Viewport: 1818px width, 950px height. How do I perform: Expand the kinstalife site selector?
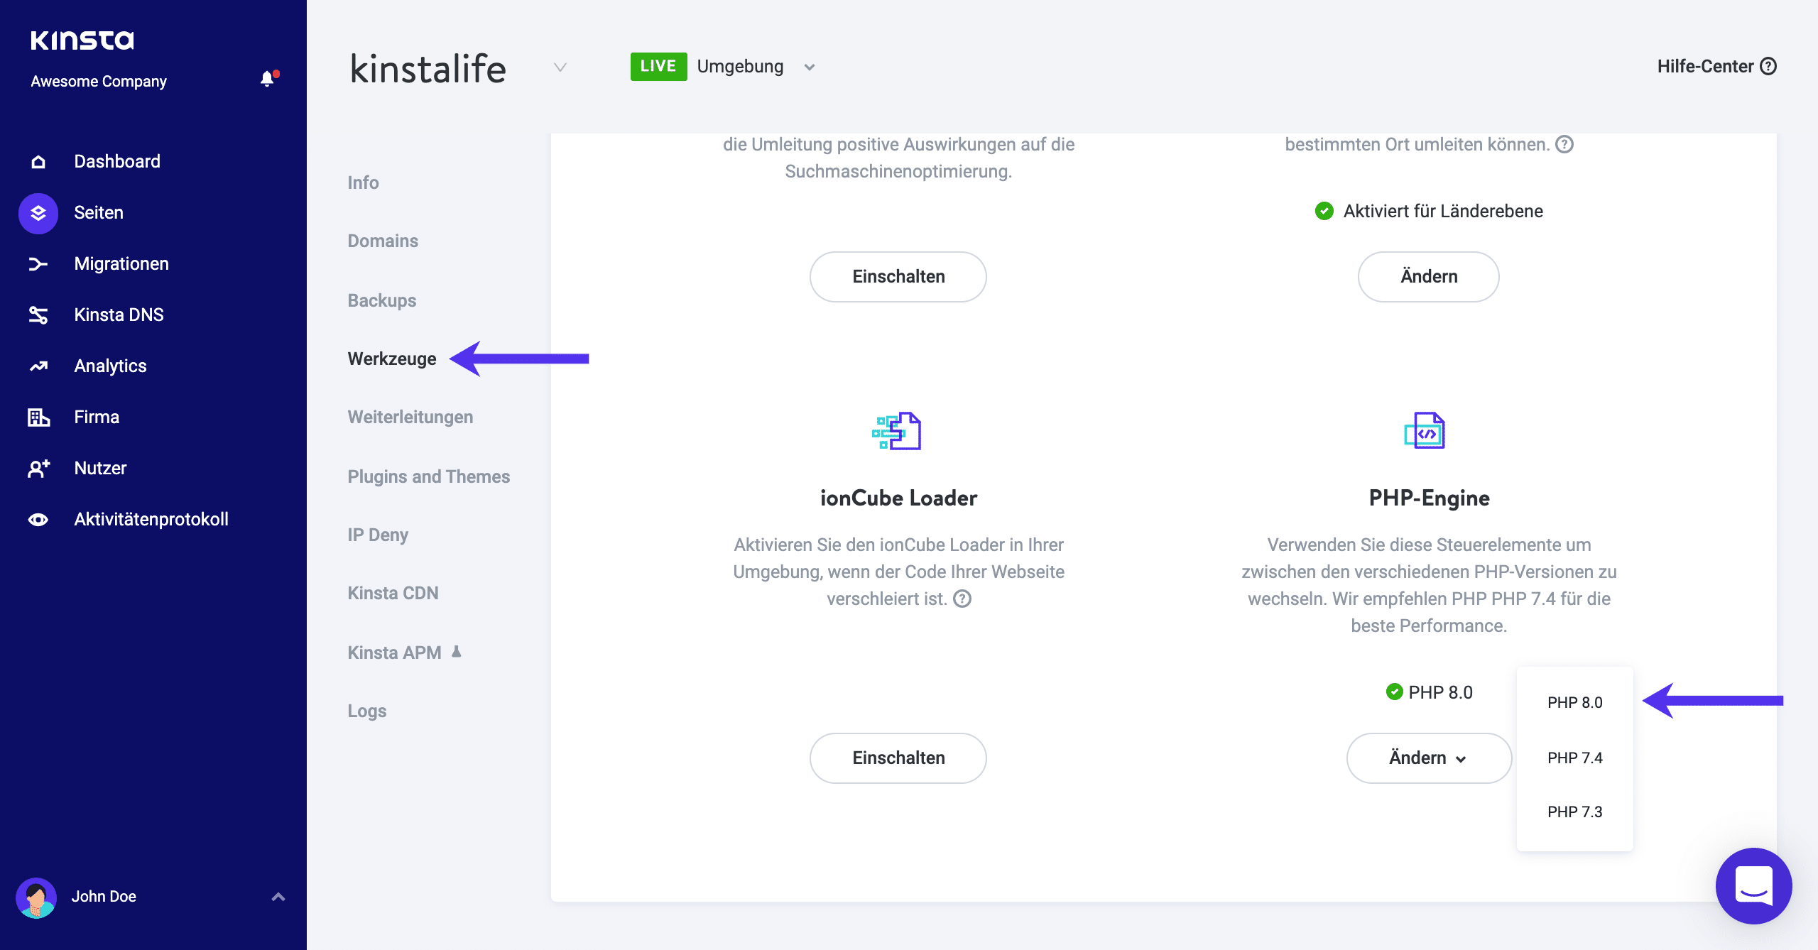coord(560,67)
